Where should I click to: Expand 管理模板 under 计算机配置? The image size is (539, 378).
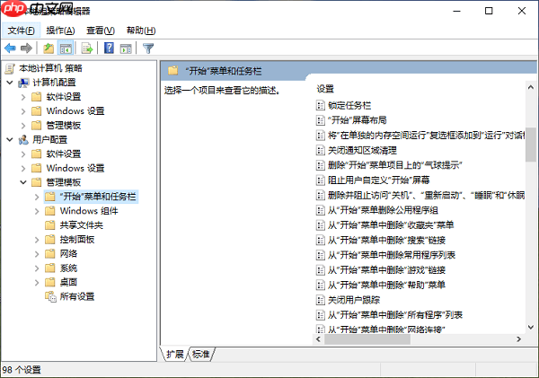click(23, 126)
